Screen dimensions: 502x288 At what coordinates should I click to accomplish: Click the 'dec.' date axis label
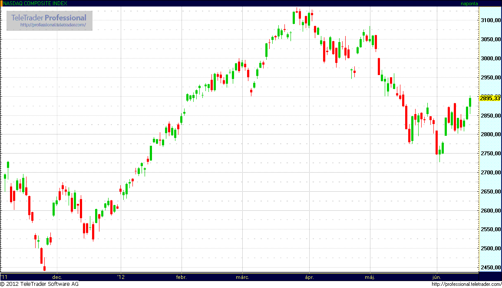pyautogui.click(x=57, y=277)
